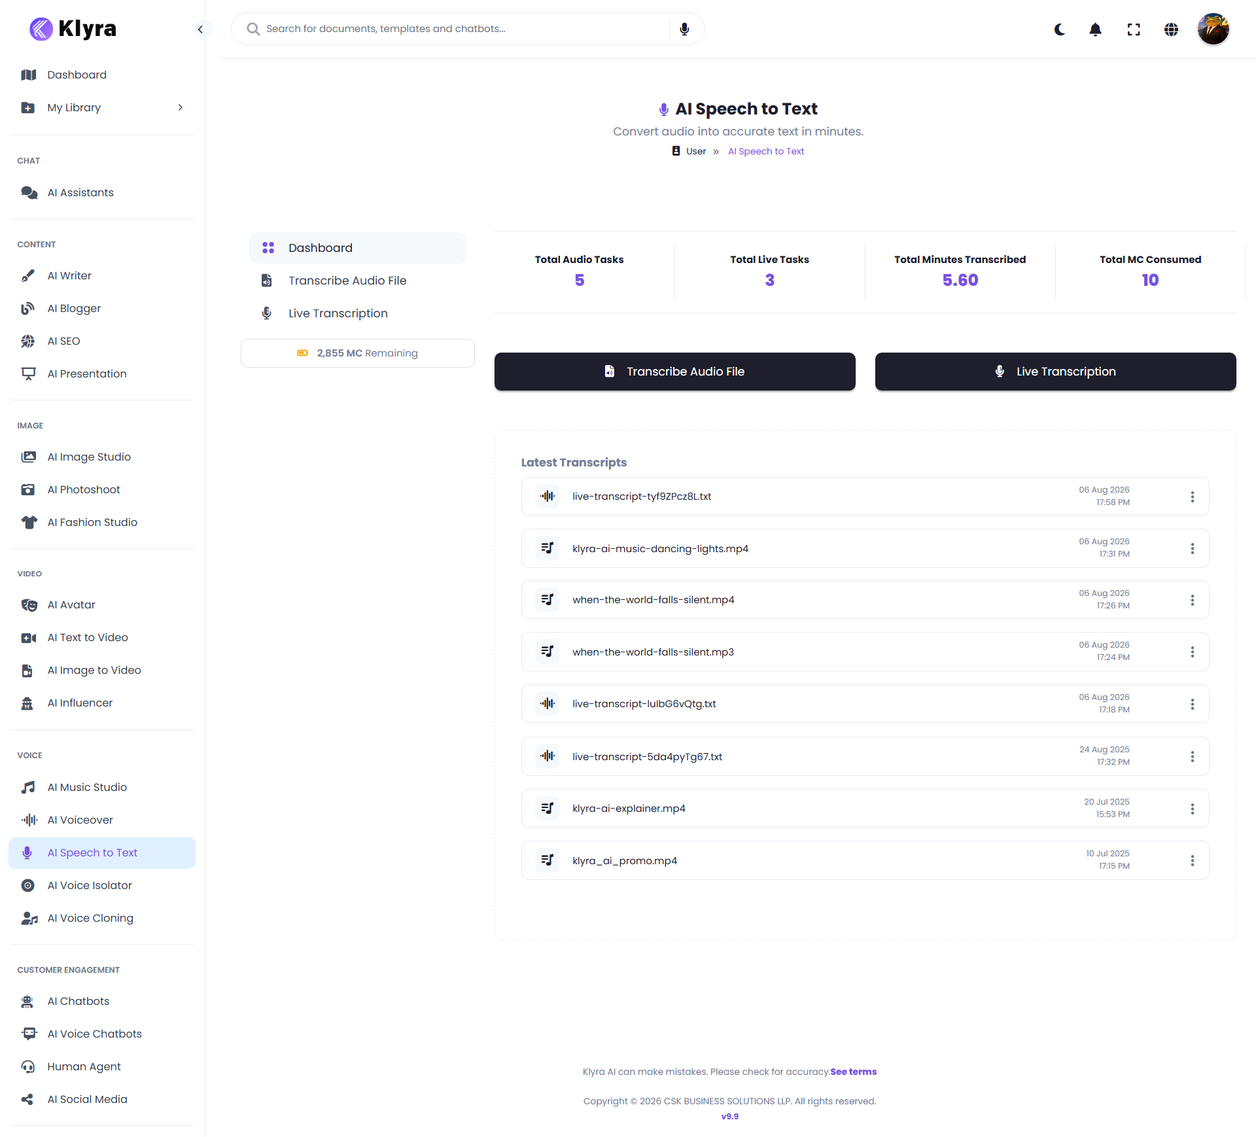
Task: Open Dashboard in the left sidebar
Action: [102, 75]
